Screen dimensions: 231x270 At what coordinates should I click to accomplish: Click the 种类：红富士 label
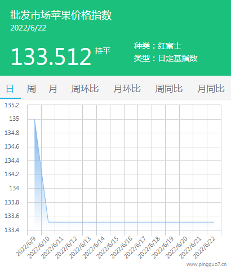158,46
